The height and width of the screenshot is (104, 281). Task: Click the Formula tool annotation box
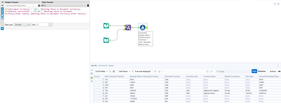(x=145, y=39)
